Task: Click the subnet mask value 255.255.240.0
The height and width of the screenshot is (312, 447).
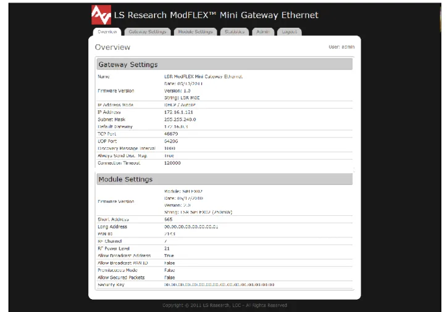Action: point(180,120)
